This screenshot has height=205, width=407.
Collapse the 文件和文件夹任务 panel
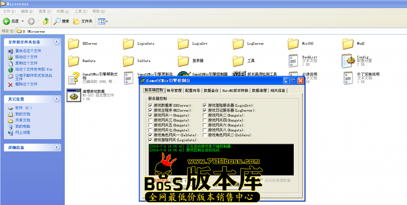pyautogui.click(x=56, y=42)
